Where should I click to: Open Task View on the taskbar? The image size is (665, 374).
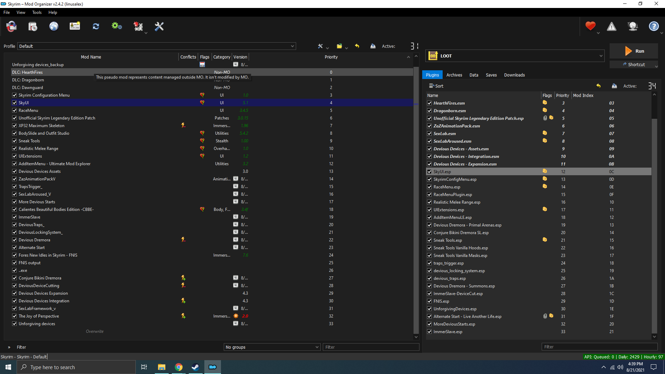pos(144,367)
